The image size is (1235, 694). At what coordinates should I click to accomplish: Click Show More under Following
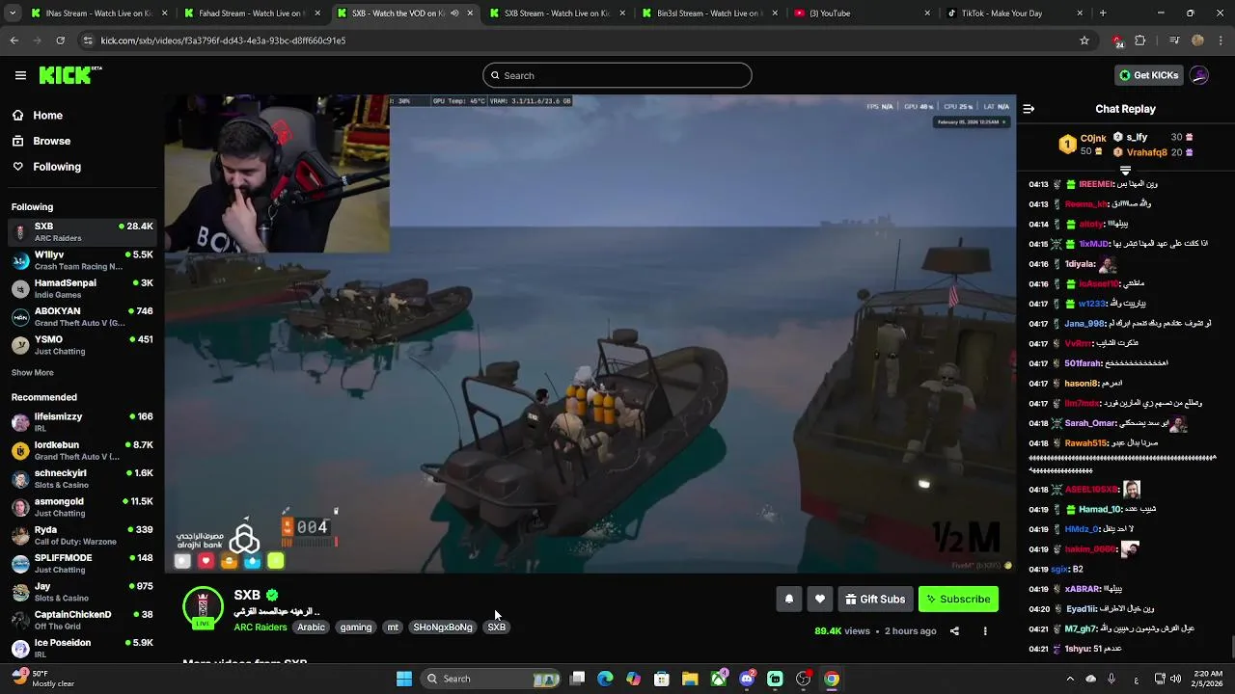(x=32, y=373)
